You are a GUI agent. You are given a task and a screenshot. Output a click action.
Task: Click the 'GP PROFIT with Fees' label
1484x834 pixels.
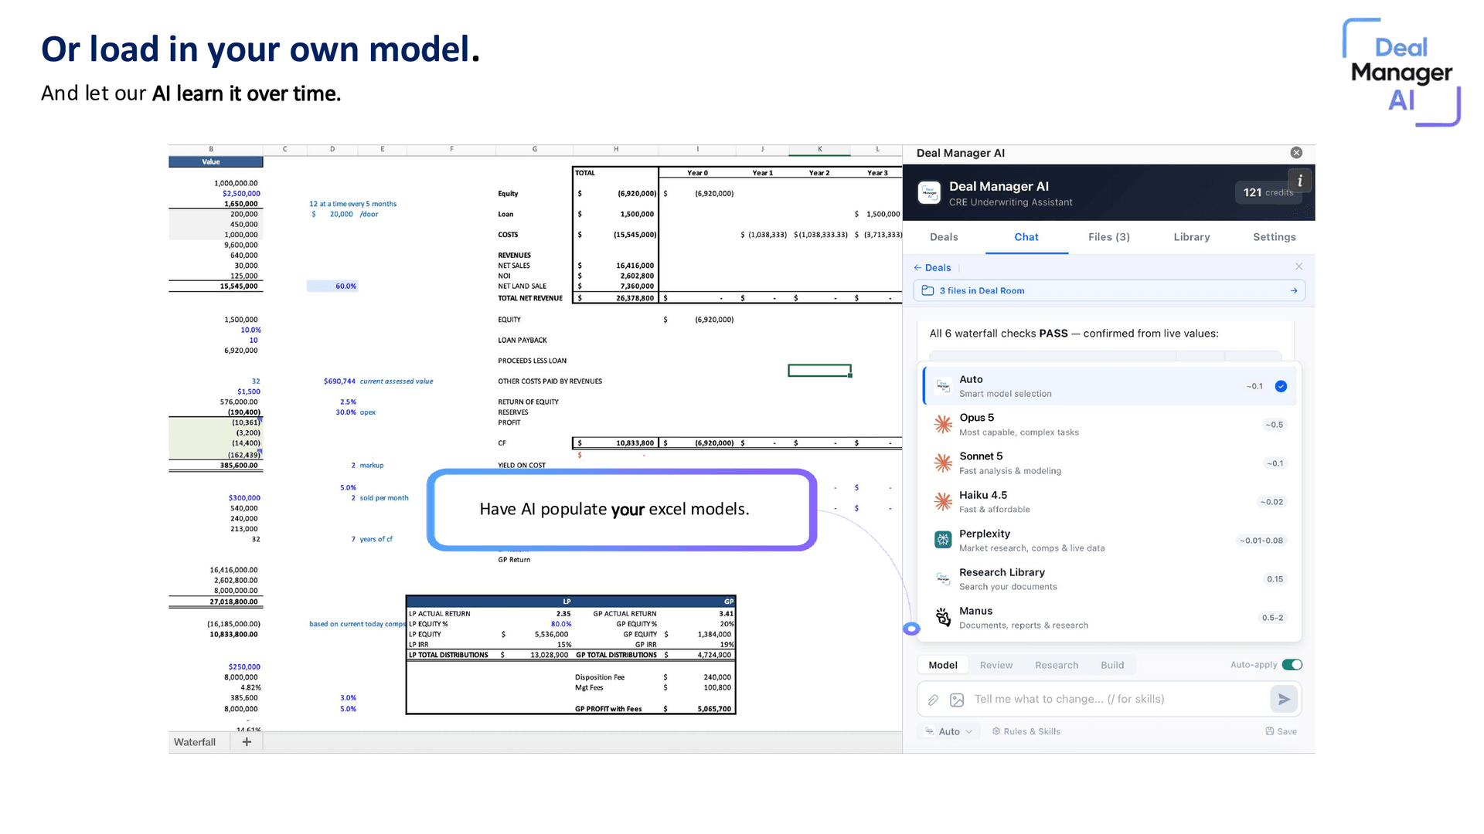pyautogui.click(x=608, y=709)
